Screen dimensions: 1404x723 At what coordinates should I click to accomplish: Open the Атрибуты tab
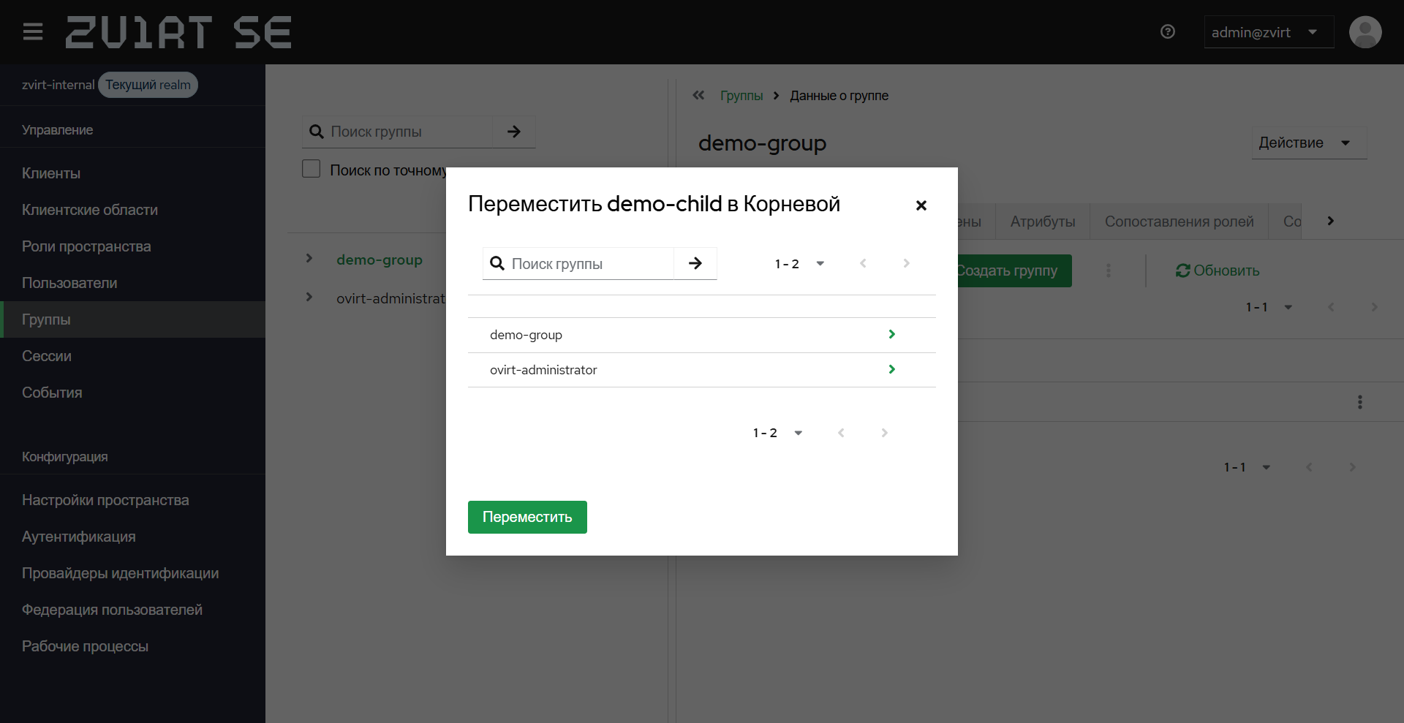point(1043,222)
